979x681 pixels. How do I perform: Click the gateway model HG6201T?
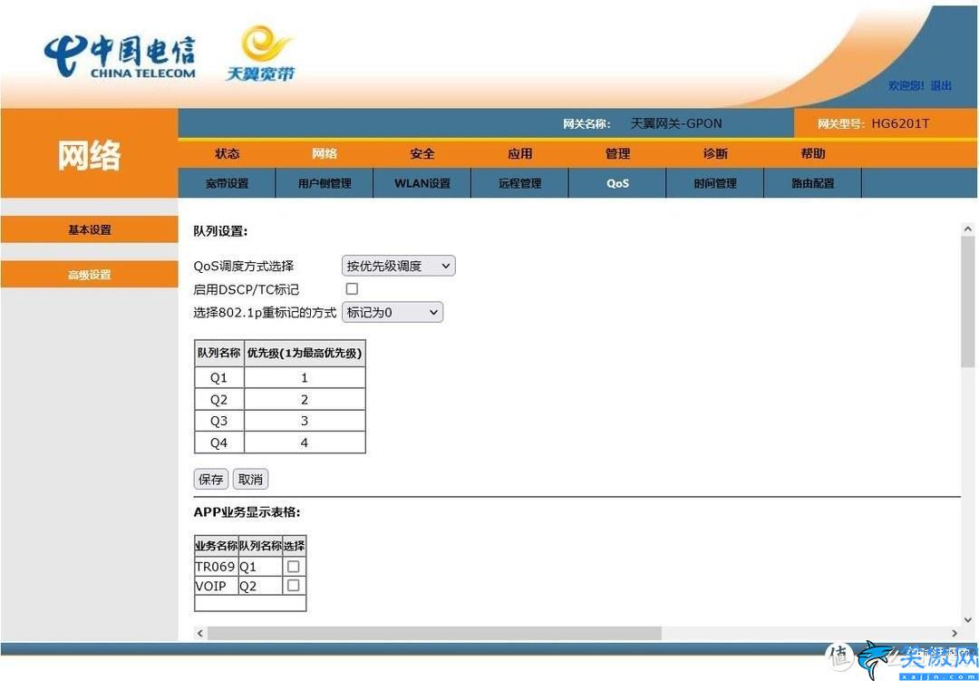900,123
